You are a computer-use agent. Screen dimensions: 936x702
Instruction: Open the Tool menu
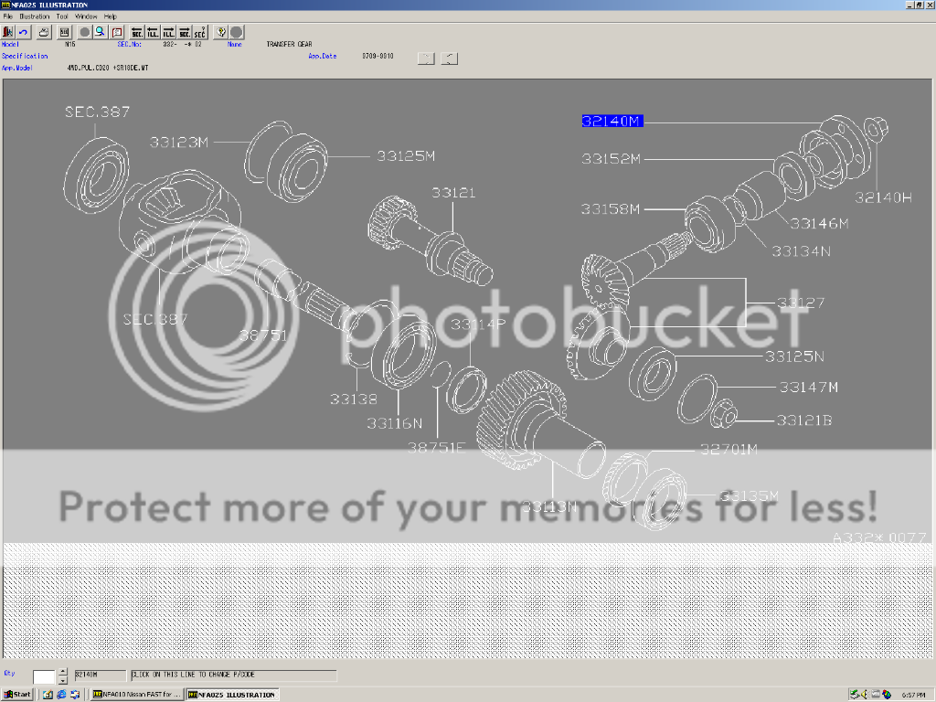[x=62, y=16]
